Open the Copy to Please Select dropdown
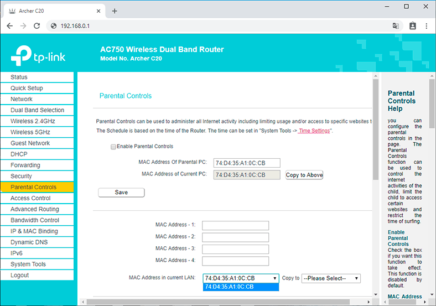The image size is (436, 306). click(x=331, y=278)
